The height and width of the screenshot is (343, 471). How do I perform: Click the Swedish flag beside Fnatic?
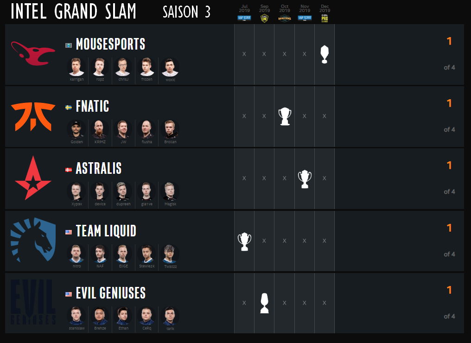tap(69, 107)
